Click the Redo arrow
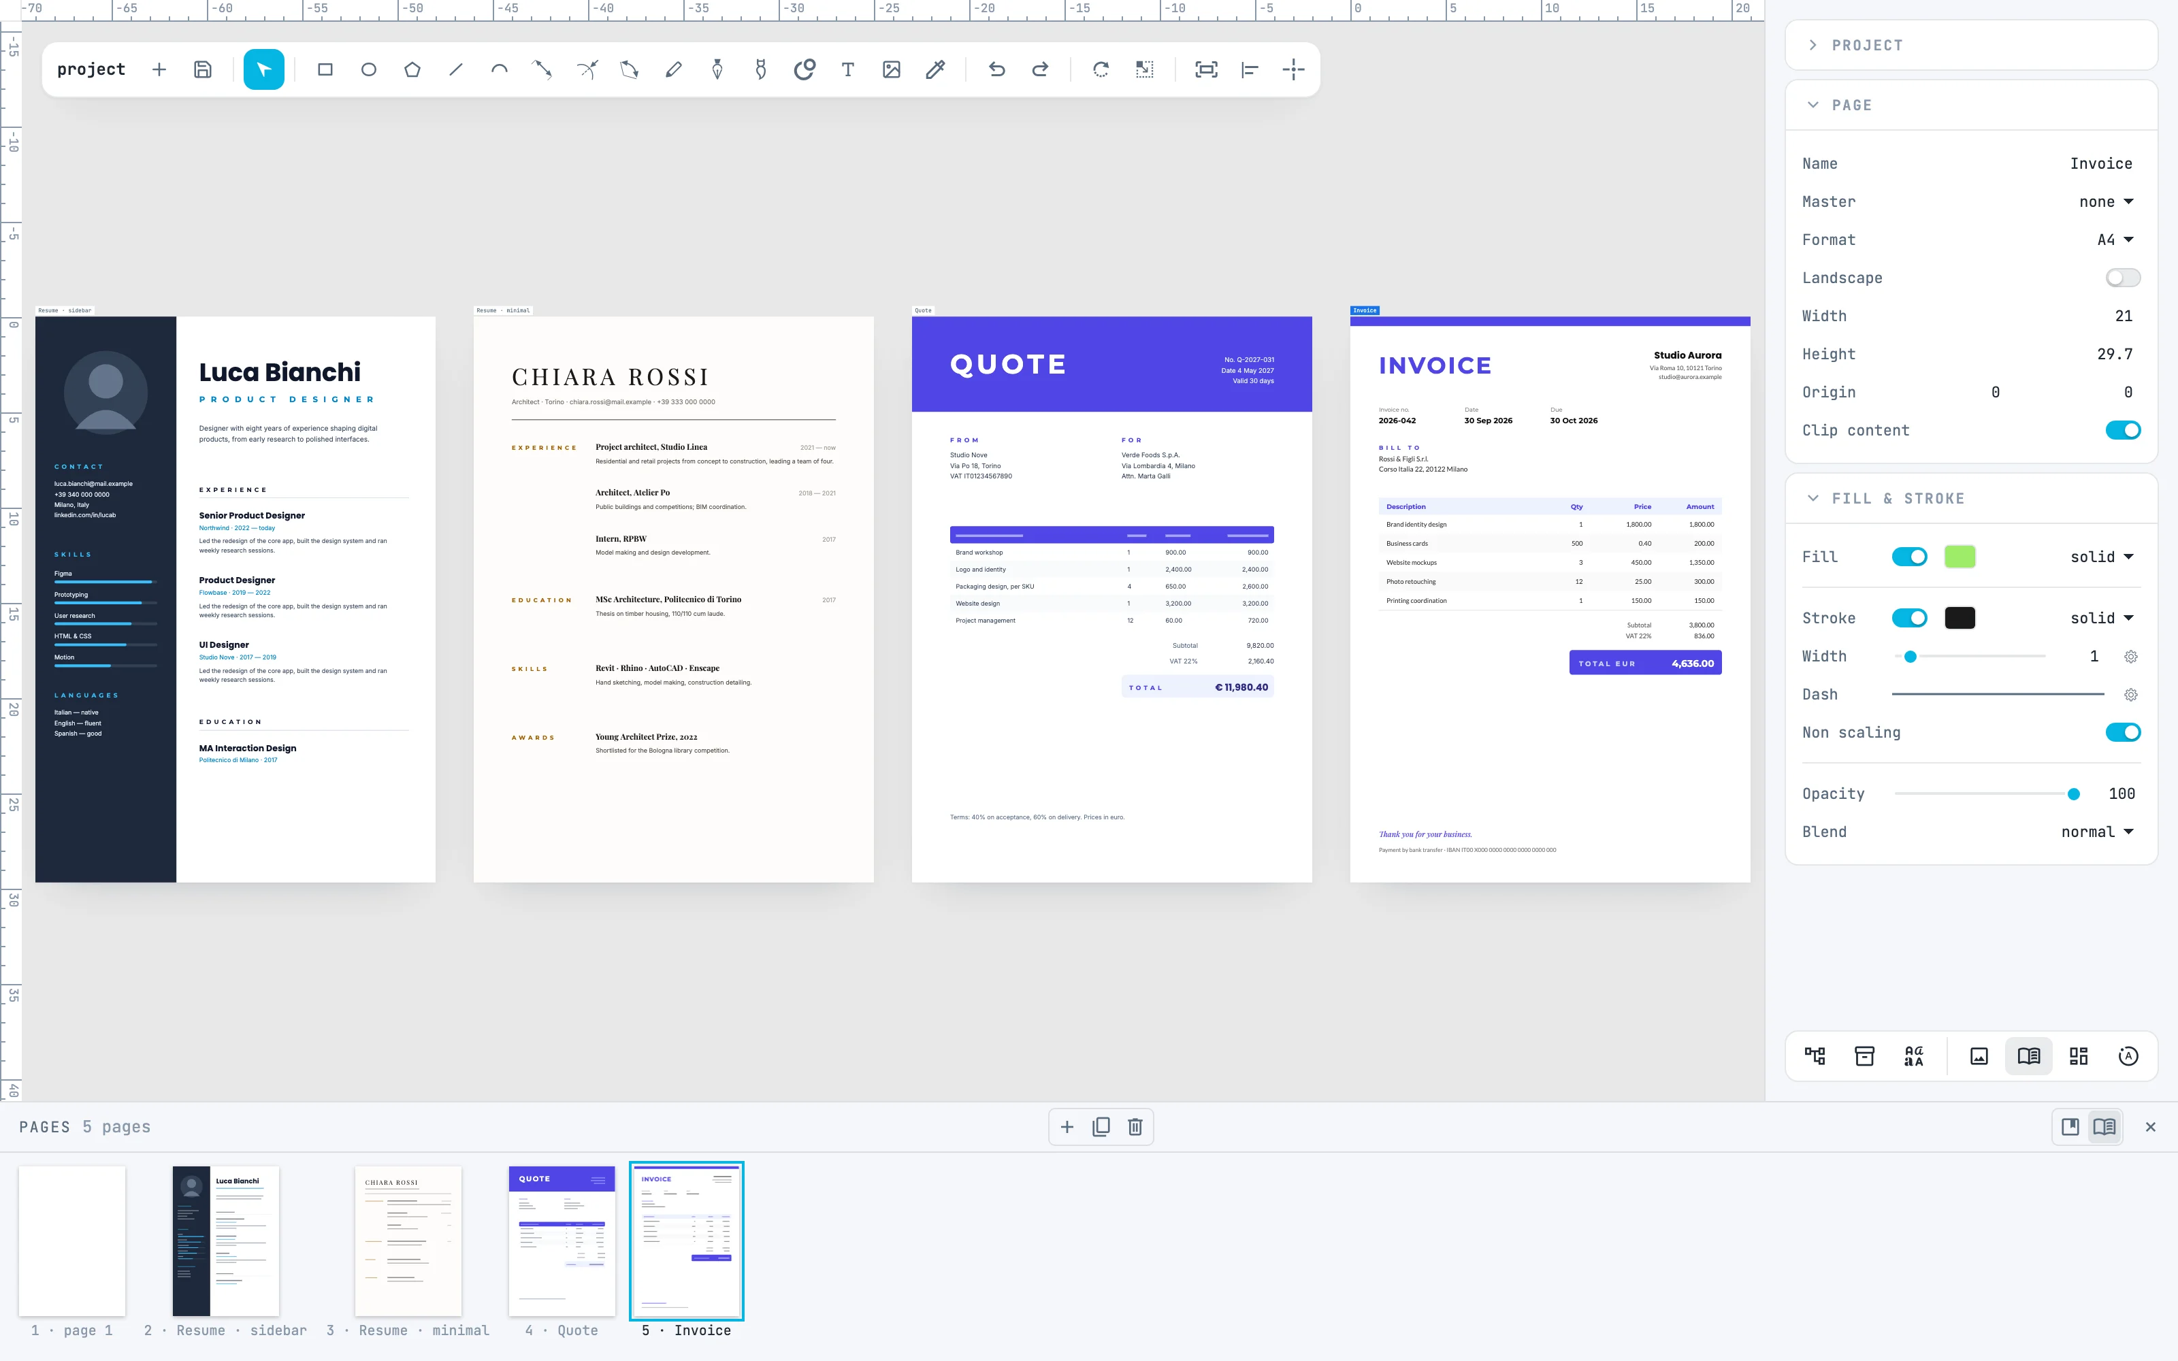 1041,69
